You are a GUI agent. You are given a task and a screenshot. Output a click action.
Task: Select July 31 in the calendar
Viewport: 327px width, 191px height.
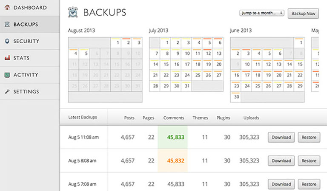pyautogui.click(x=186, y=86)
